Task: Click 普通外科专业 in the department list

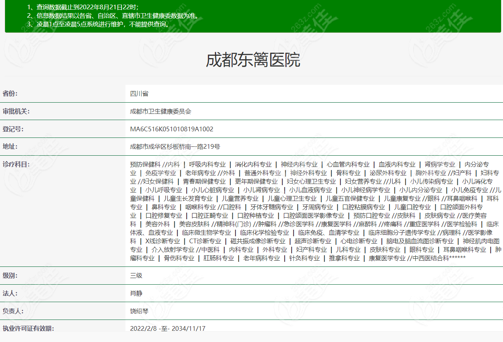Action: pyautogui.click(x=263, y=173)
